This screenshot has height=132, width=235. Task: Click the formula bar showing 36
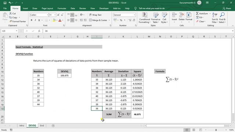click(x=137, y=31)
